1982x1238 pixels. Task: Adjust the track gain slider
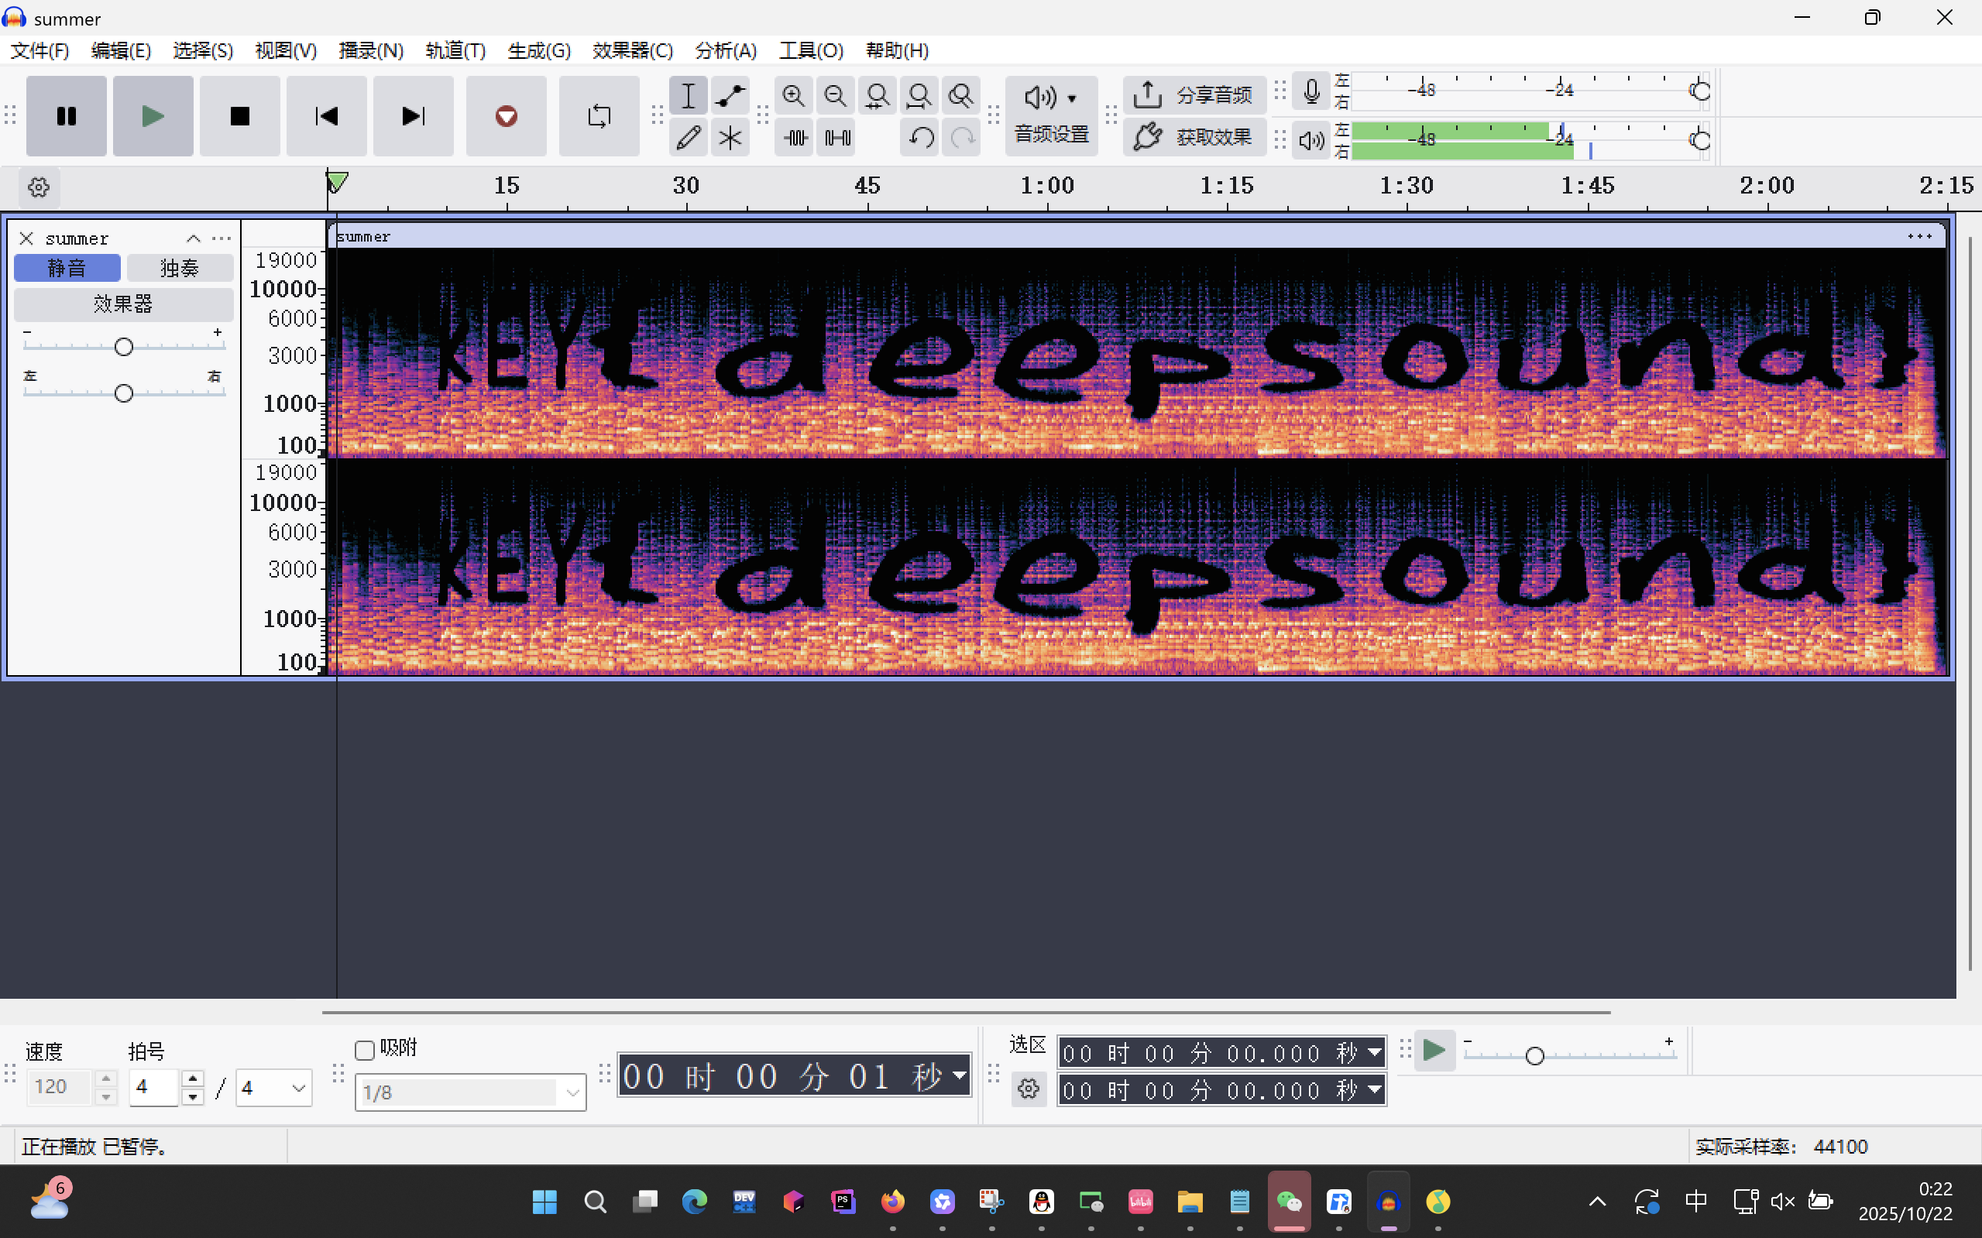coord(124,346)
